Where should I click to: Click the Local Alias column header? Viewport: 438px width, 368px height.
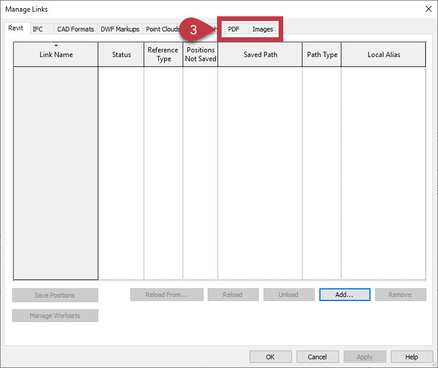(x=383, y=55)
